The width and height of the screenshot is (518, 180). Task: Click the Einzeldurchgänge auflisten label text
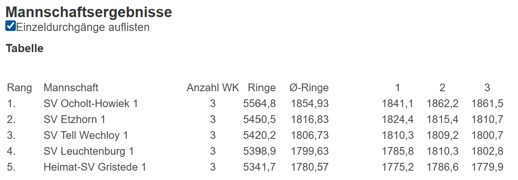(x=83, y=27)
